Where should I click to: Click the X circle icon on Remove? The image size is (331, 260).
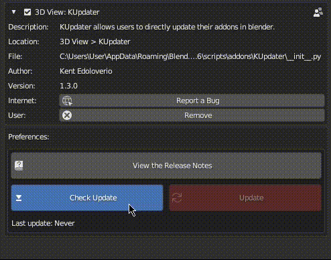(x=67, y=115)
